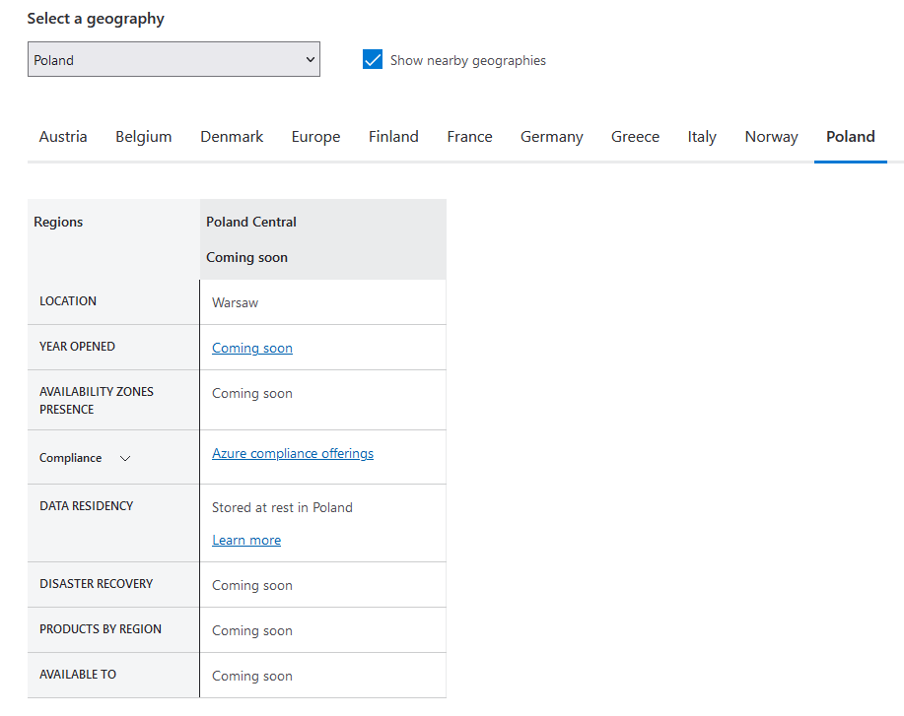Click the DATA RESIDENCY row label

pos(87,506)
